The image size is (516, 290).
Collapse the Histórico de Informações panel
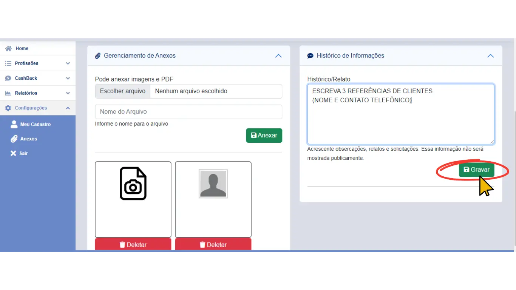point(490,56)
